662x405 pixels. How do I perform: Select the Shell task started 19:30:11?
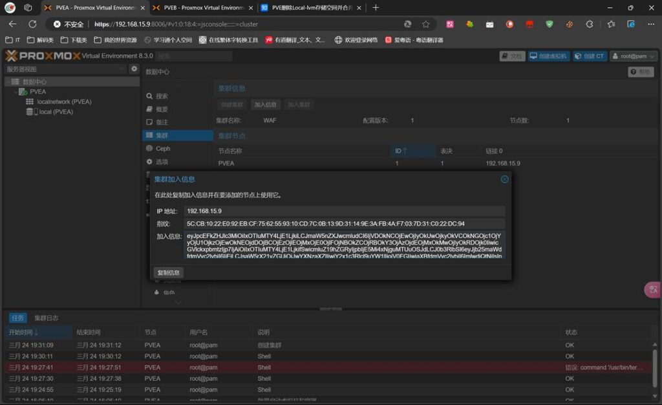coord(328,356)
